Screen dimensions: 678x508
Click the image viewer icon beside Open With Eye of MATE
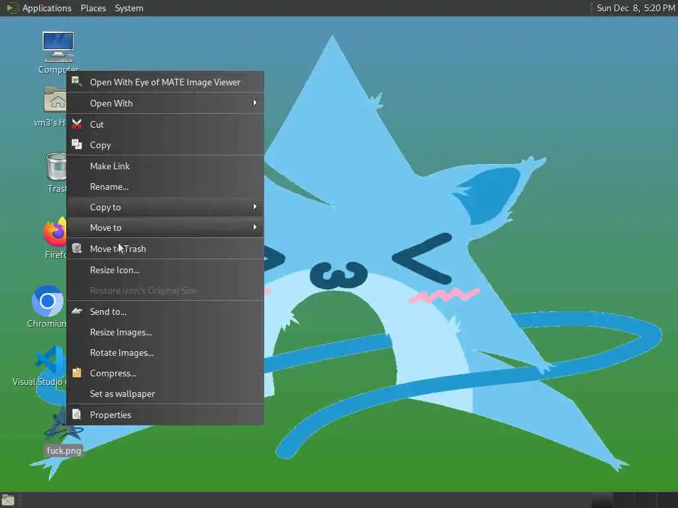coord(77,81)
